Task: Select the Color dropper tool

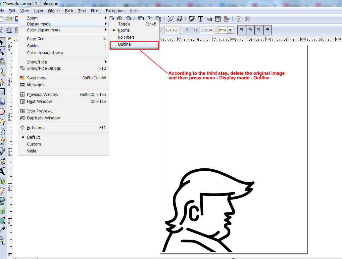Action: coord(2,230)
